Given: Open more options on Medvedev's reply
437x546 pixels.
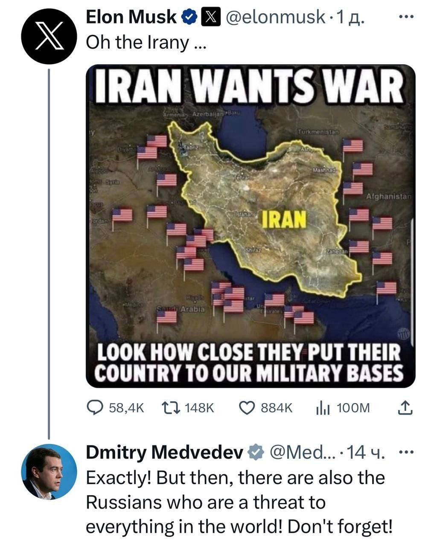Looking at the screenshot, I should click(405, 452).
